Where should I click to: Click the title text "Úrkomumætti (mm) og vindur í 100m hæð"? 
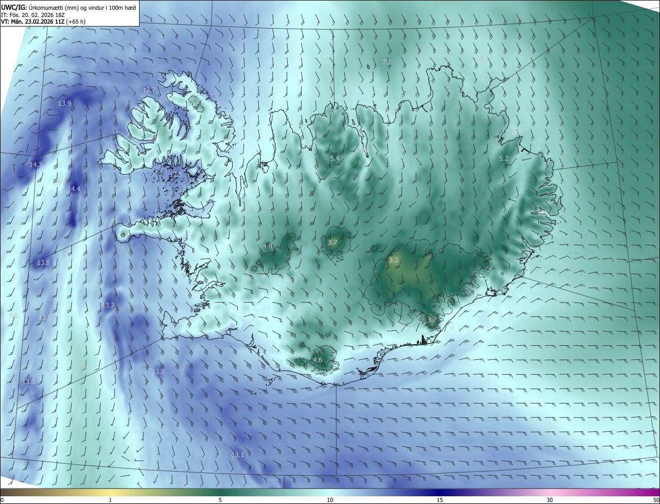click(x=82, y=7)
